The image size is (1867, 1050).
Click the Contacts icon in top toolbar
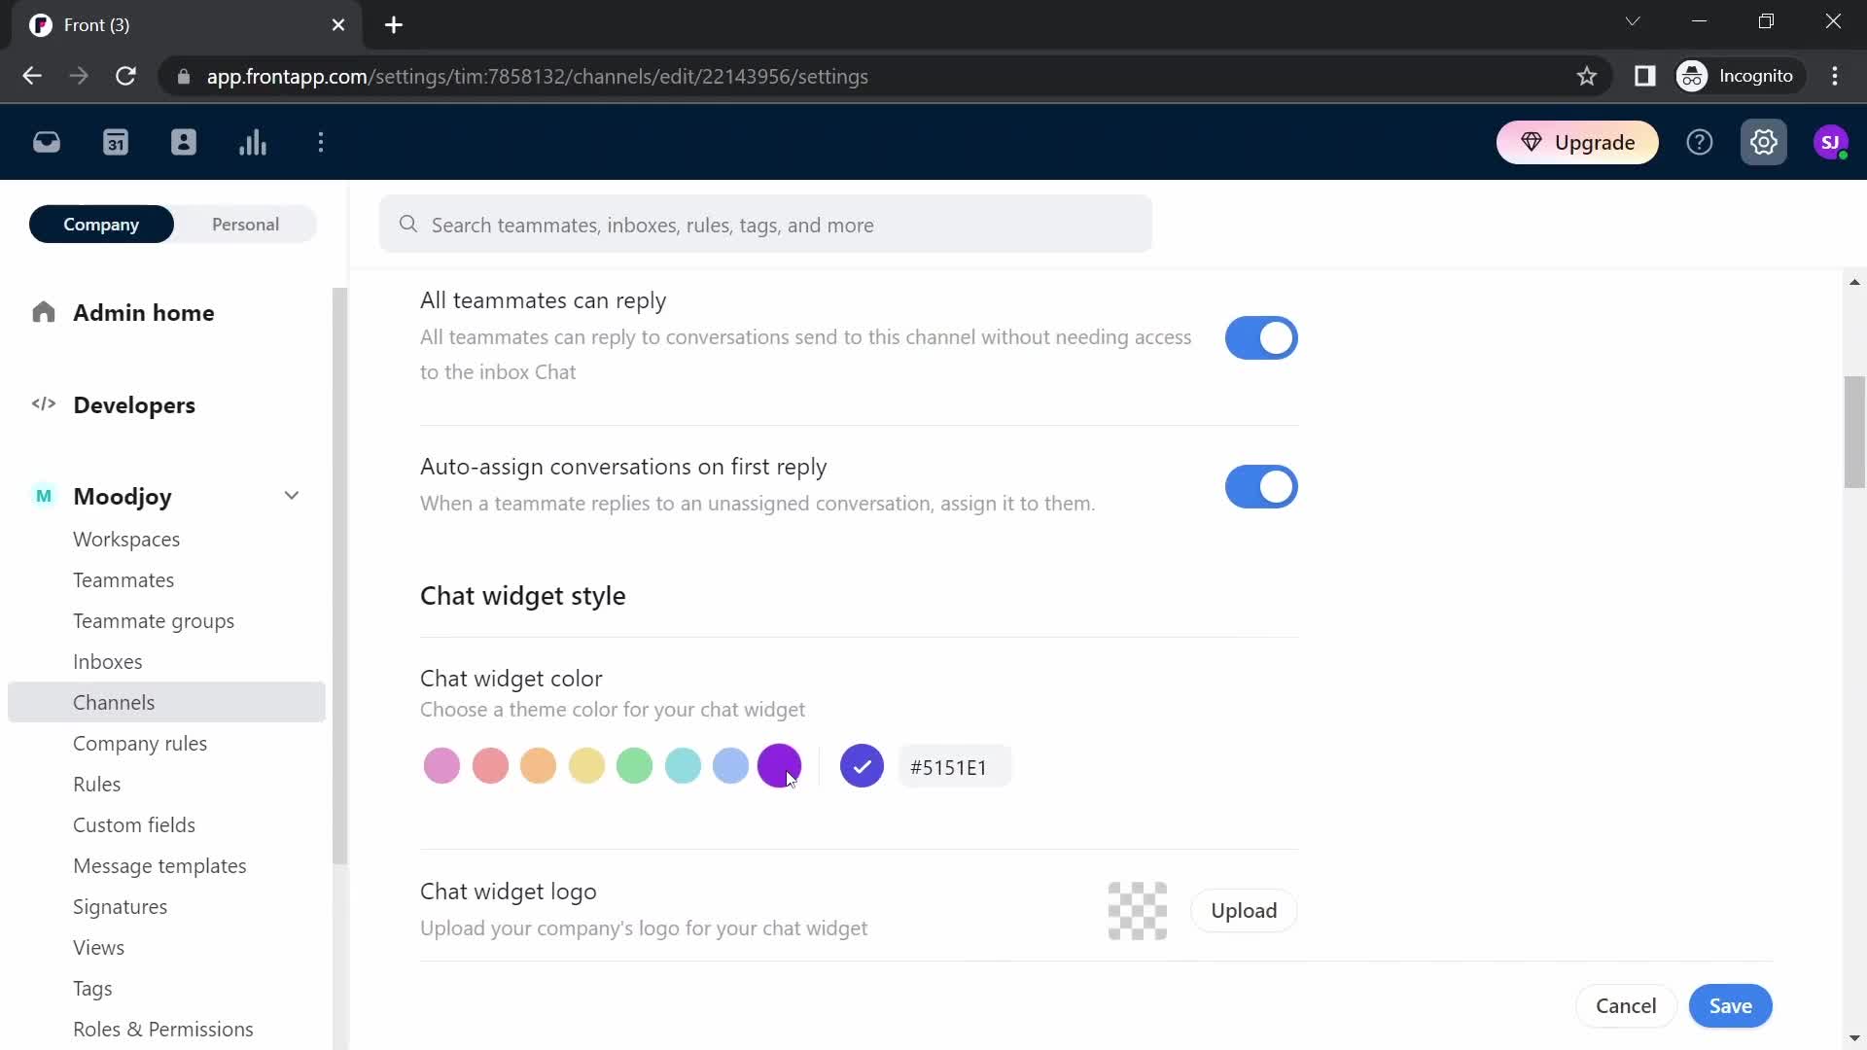tap(184, 141)
